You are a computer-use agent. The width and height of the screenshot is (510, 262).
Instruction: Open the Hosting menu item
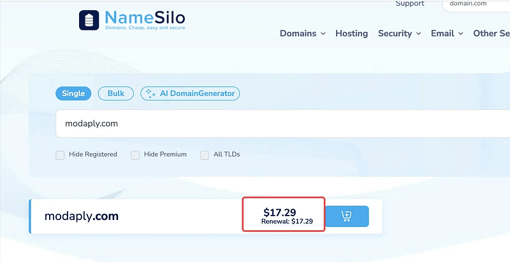tap(351, 34)
